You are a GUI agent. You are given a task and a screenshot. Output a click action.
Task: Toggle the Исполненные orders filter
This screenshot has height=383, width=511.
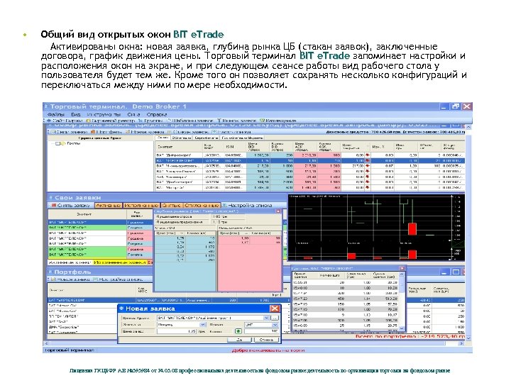(141, 206)
